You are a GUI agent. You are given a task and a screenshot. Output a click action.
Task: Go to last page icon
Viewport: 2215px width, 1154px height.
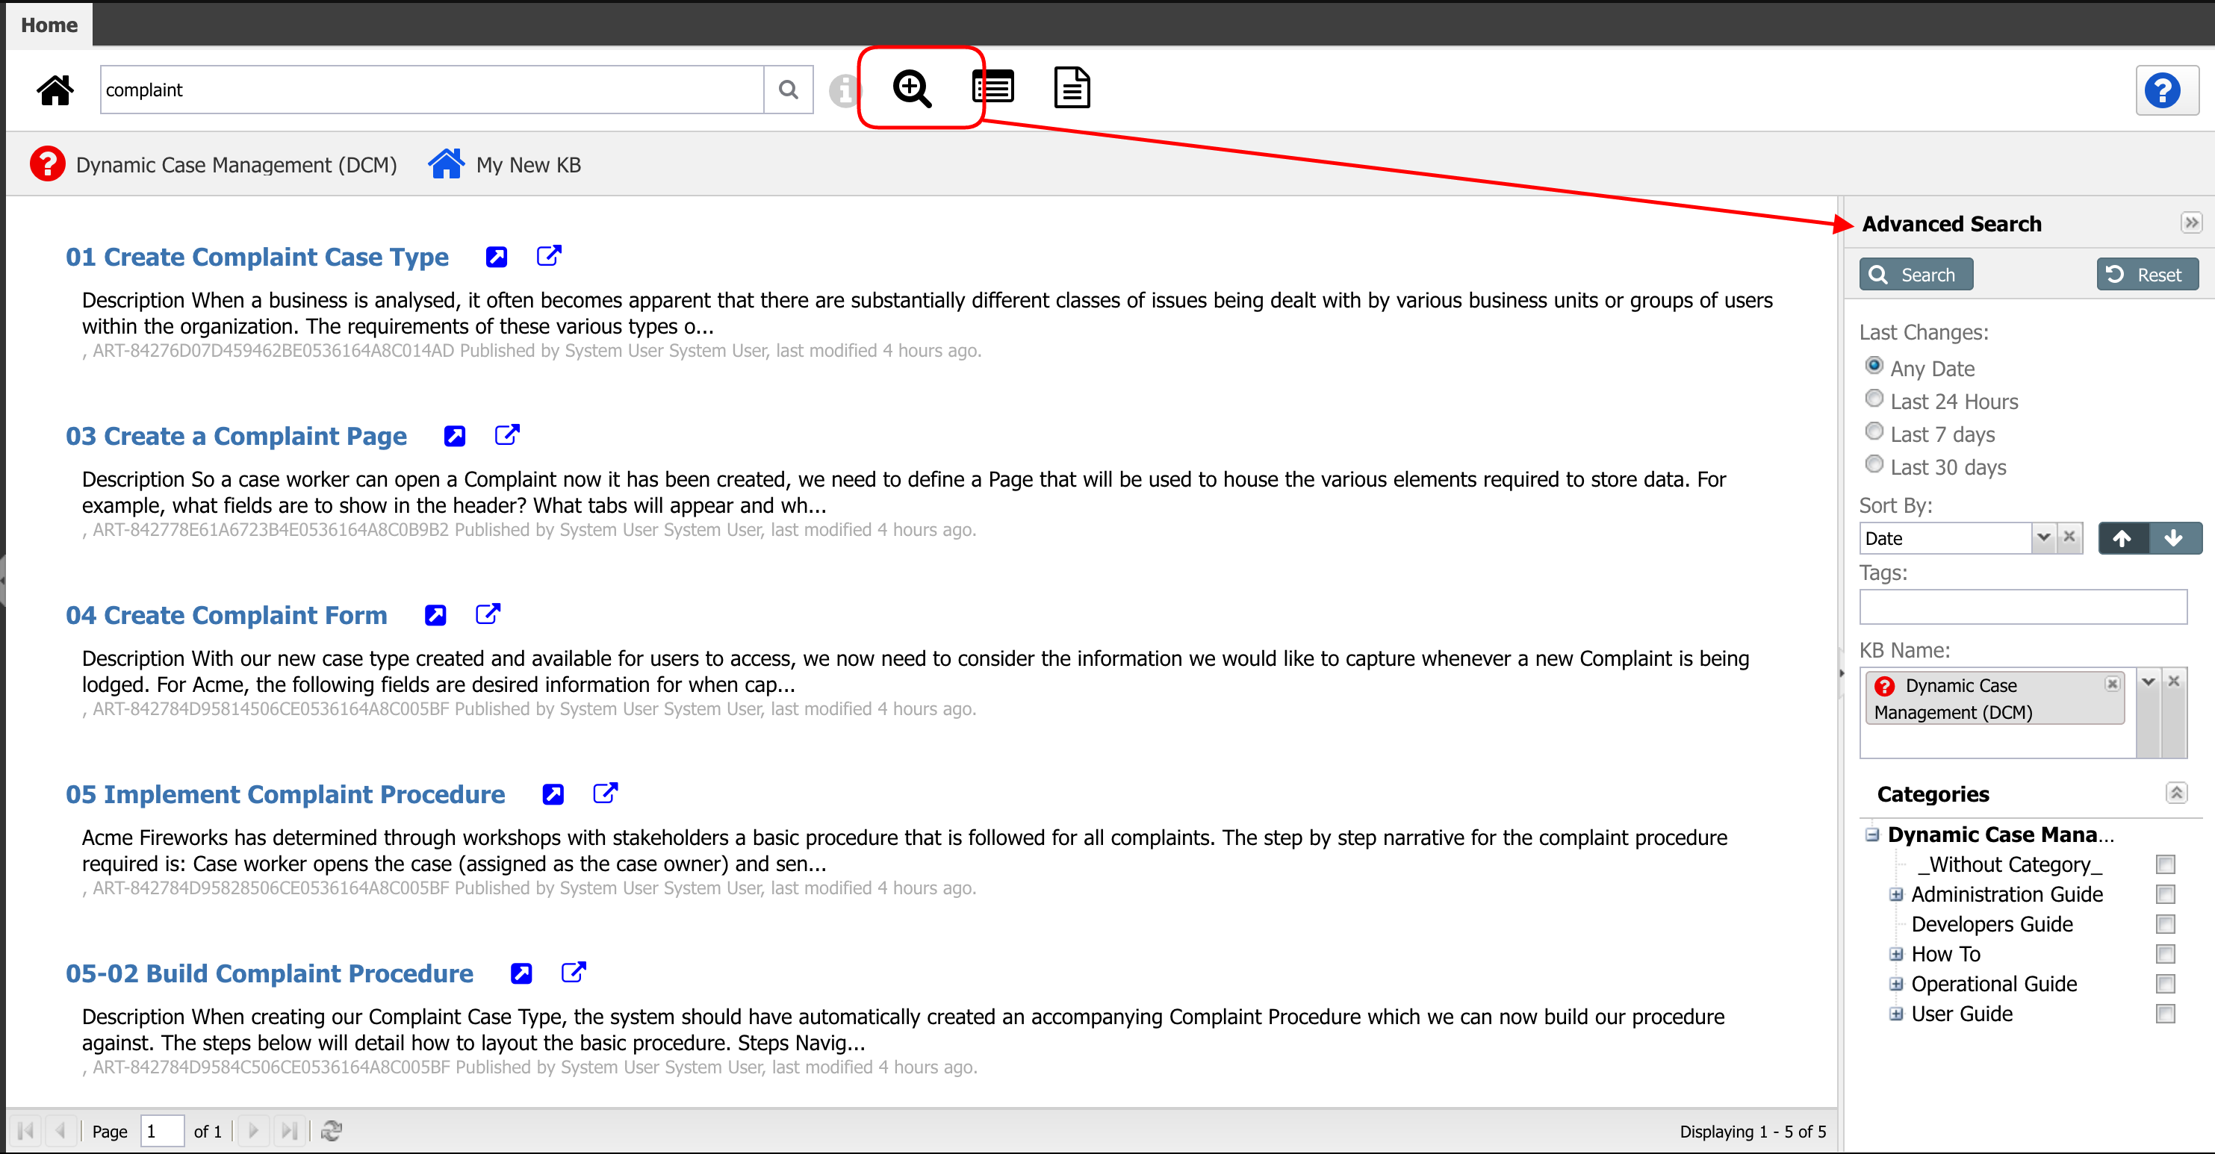click(x=290, y=1131)
